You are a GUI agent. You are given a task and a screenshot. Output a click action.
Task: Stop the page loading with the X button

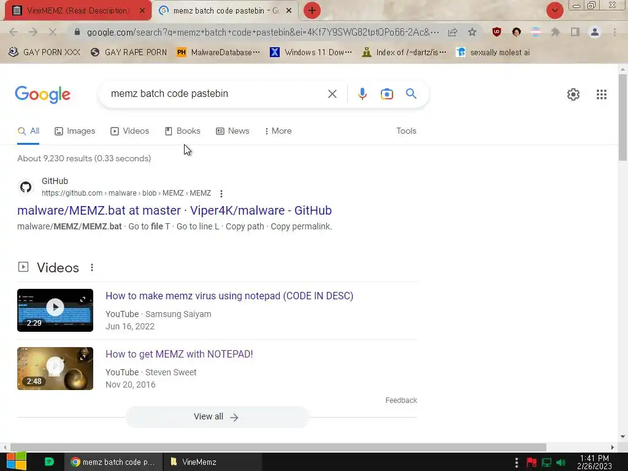(x=53, y=32)
